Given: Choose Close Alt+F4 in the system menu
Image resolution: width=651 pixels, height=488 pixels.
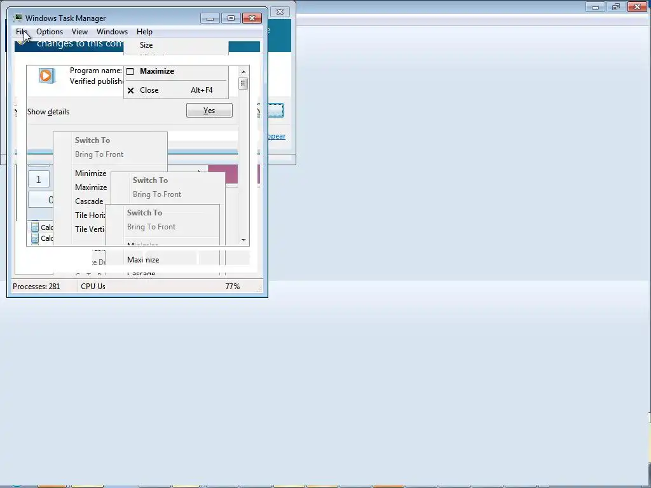Looking at the screenshot, I should click(x=176, y=90).
